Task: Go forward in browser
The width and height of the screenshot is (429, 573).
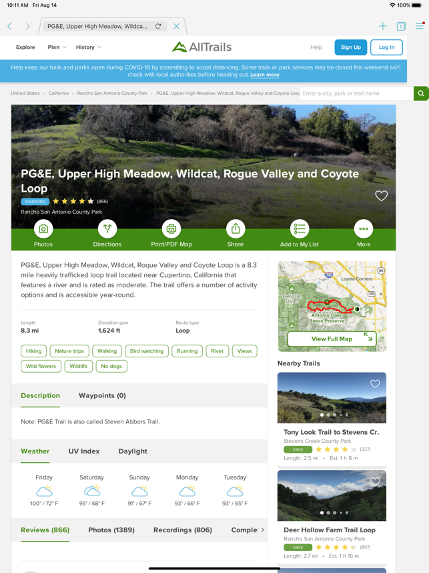Action: click(x=28, y=26)
